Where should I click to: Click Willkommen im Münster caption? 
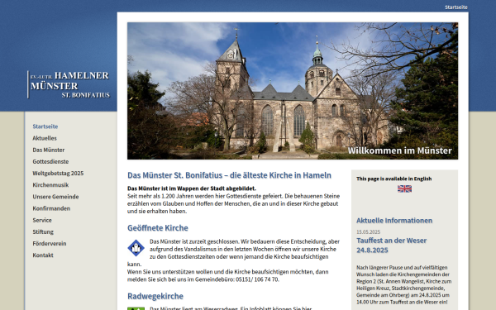coord(400,150)
